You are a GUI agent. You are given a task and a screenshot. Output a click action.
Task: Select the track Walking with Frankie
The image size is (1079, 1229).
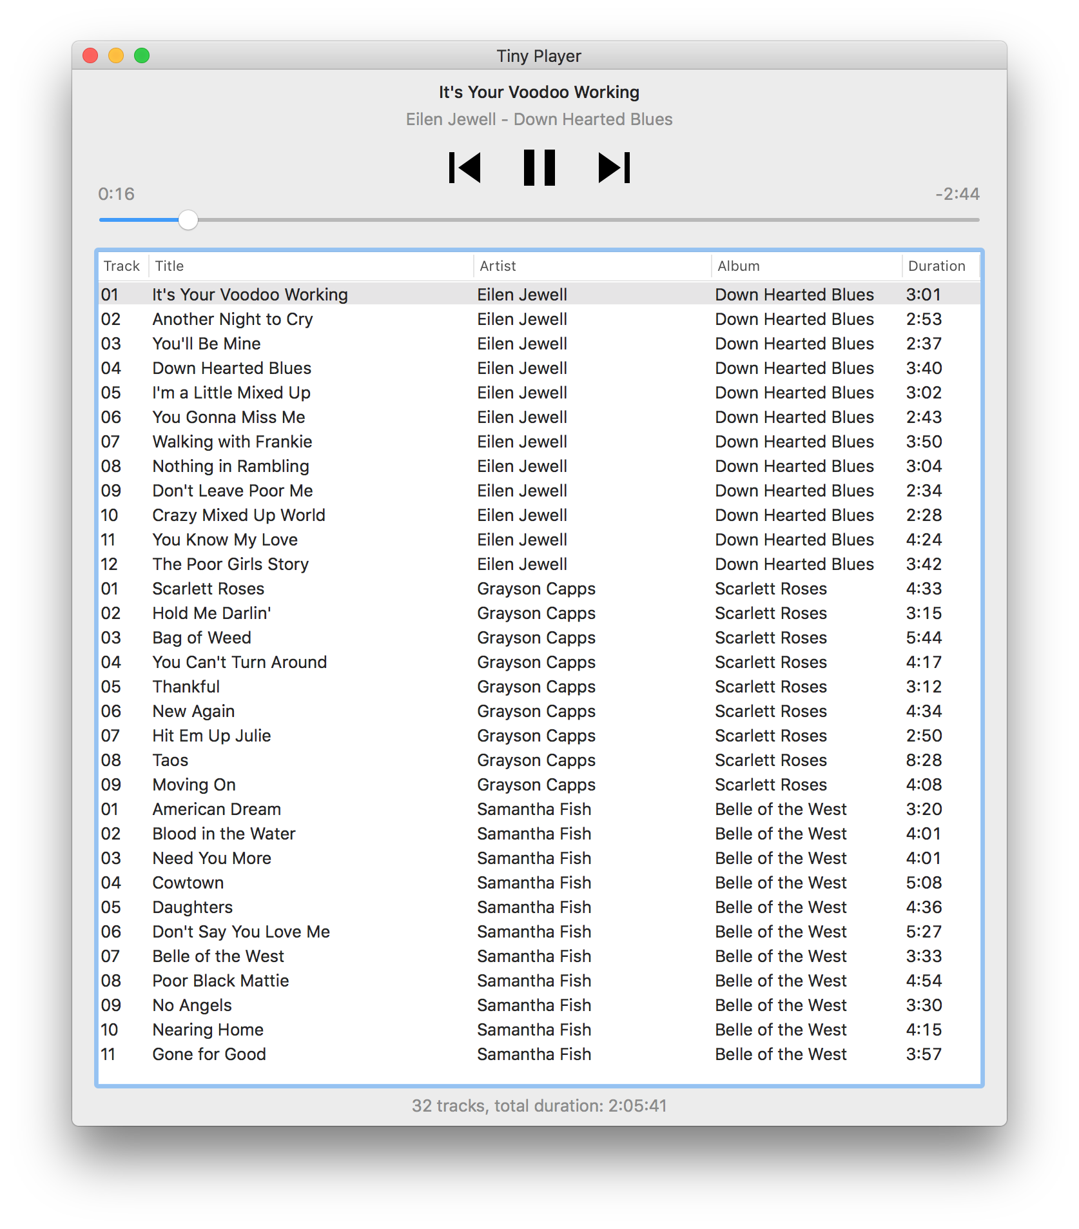pos(232,442)
